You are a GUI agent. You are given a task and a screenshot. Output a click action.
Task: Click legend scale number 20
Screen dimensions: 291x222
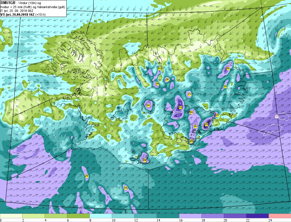coord(226,220)
